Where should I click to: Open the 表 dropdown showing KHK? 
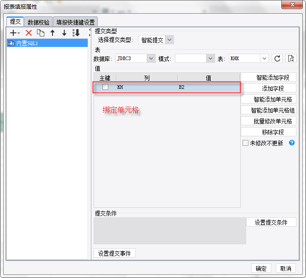(249, 58)
